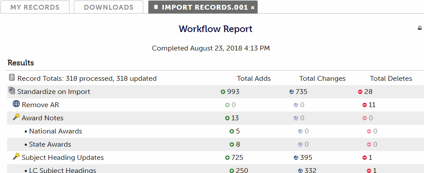Image resolution: width=424 pixels, height=173 pixels.
Task: Select the National Awards row label
Action: 55,131
